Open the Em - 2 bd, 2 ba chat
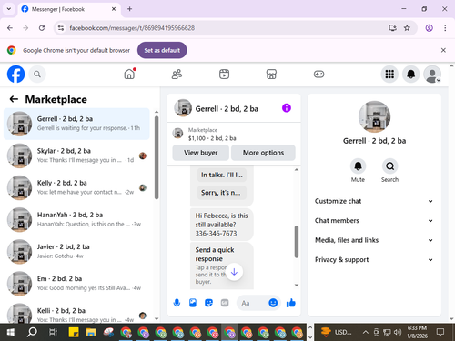The width and height of the screenshot is (455, 341). tap(76, 284)
